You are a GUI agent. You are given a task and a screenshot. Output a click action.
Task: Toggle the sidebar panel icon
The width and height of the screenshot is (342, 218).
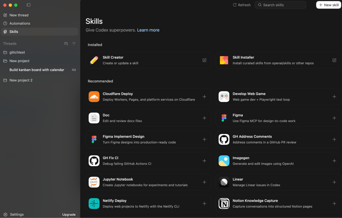pos(29,5)
